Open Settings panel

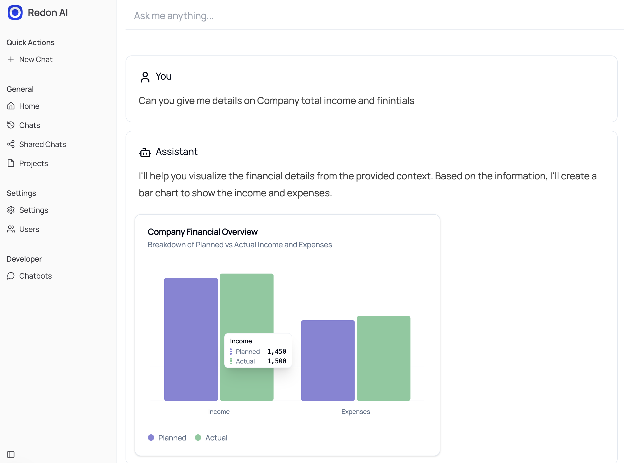click(x=34, y=210)
